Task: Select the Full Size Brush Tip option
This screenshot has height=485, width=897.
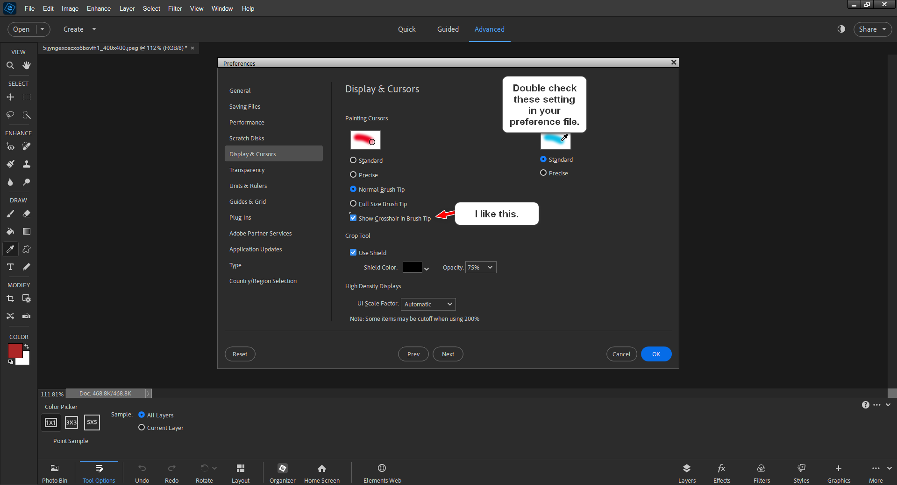Action: click(x=353, y=203)
